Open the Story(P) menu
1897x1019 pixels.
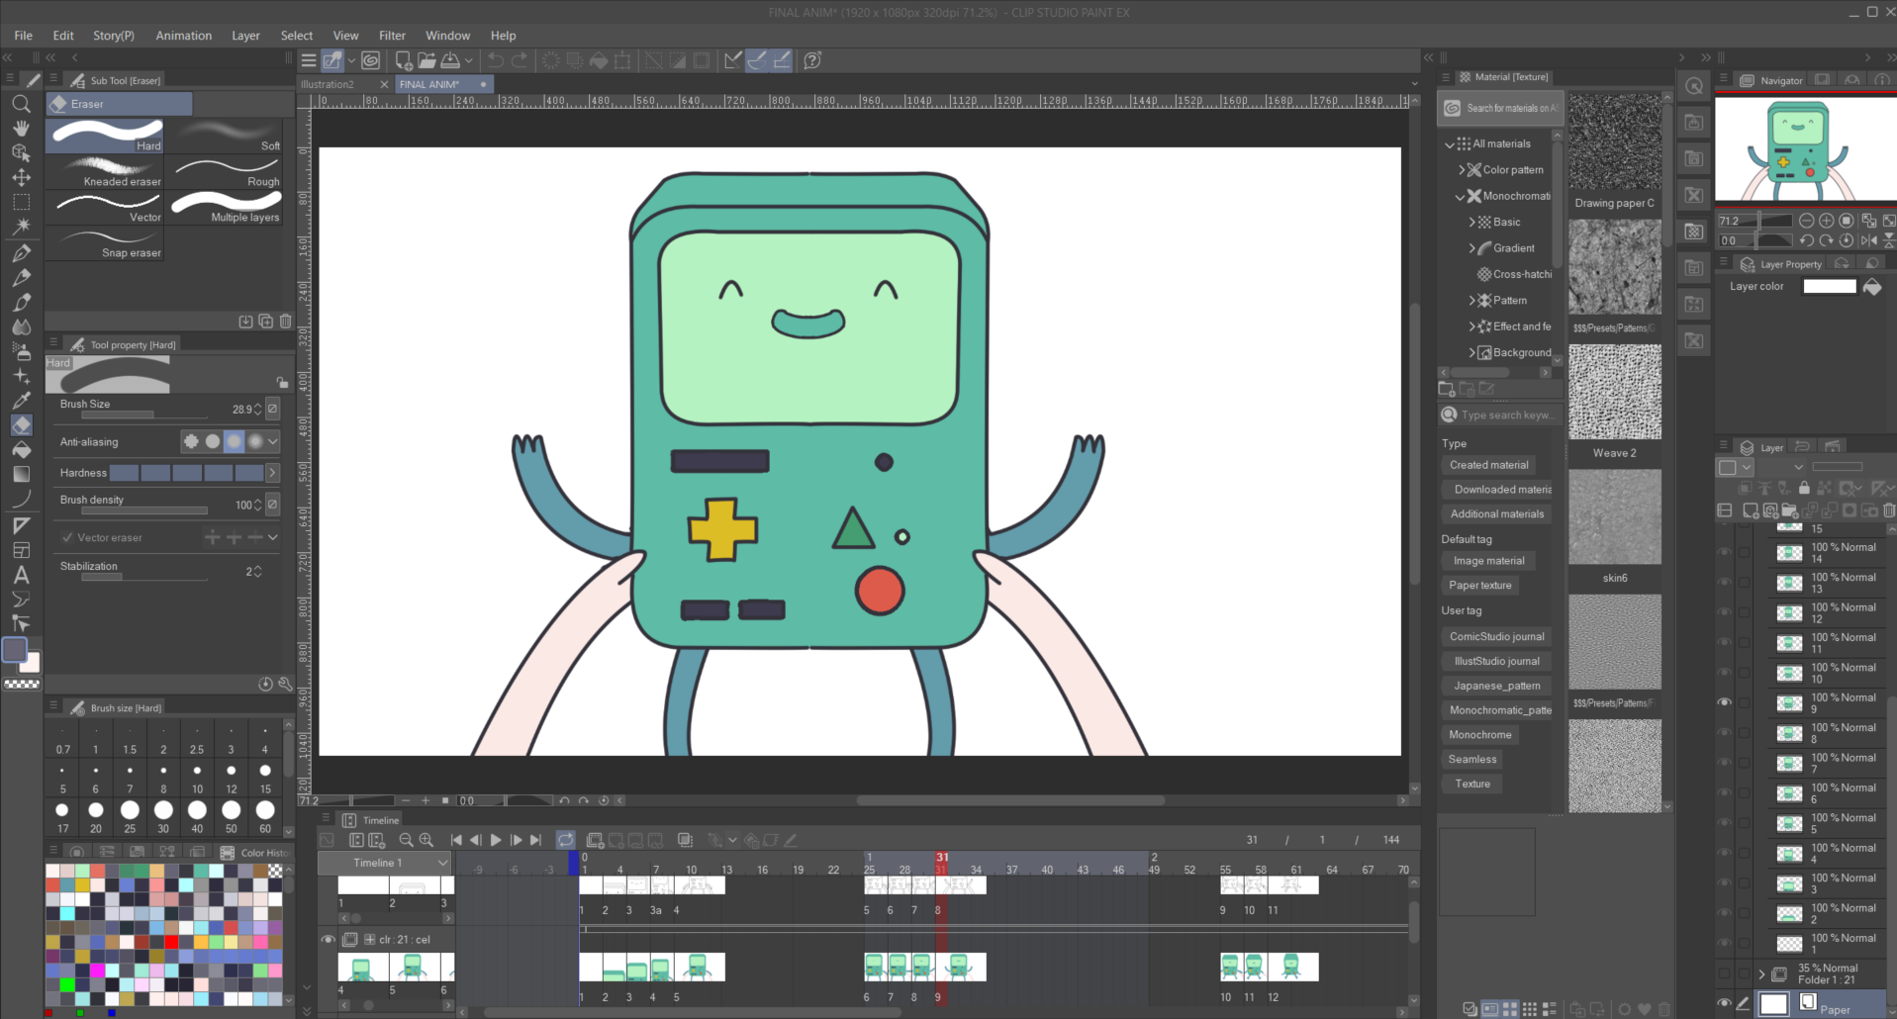tap(114, 36)
